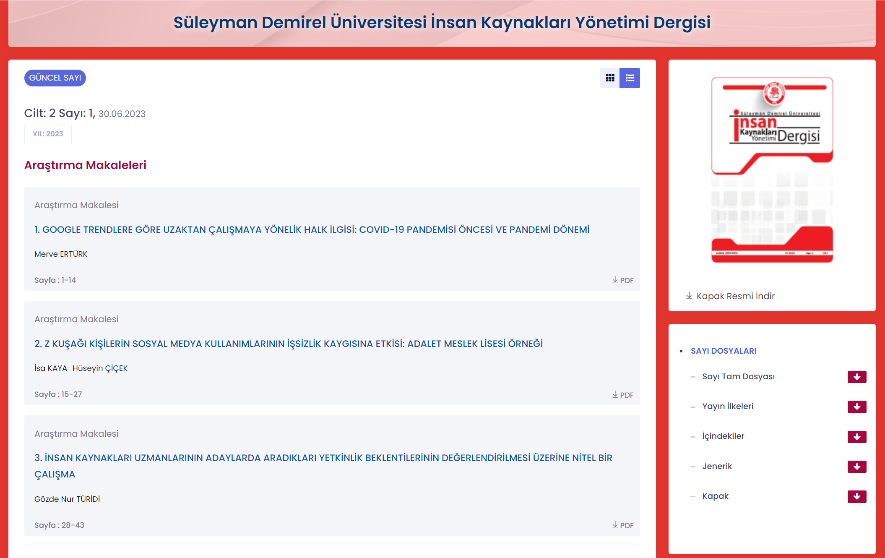The width and height of the screenshot is (885, 558).
Task: Download Sayı Tam Dosyası file
Action: pyautogui.click(x=856, y=377)
